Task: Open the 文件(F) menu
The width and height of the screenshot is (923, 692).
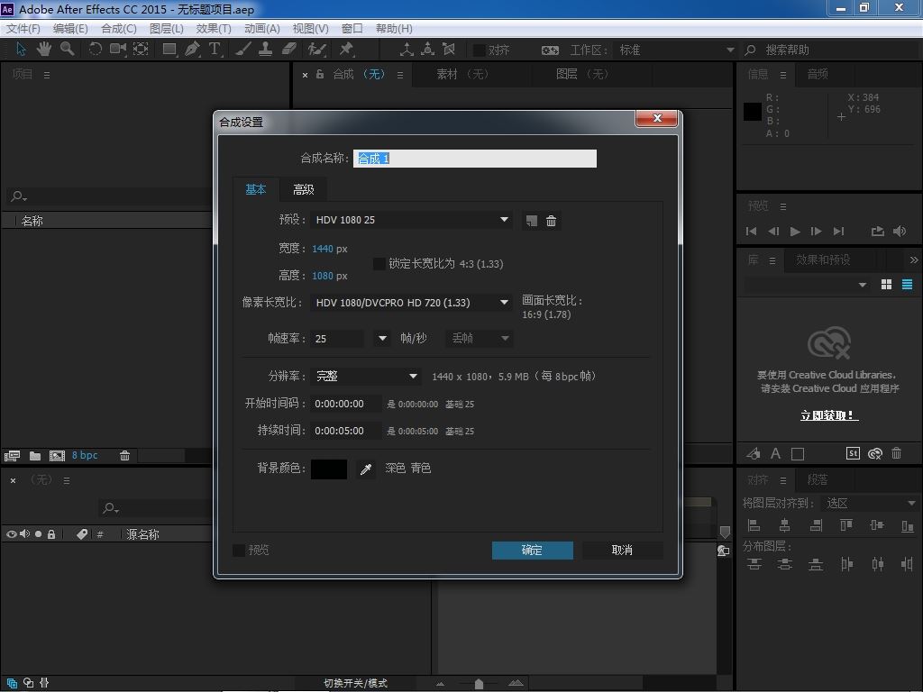Action: [23, 28]
